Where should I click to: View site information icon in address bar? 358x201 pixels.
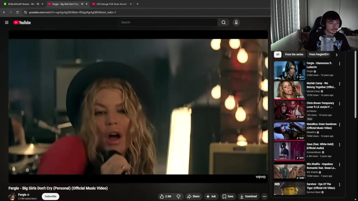(25, 12)
